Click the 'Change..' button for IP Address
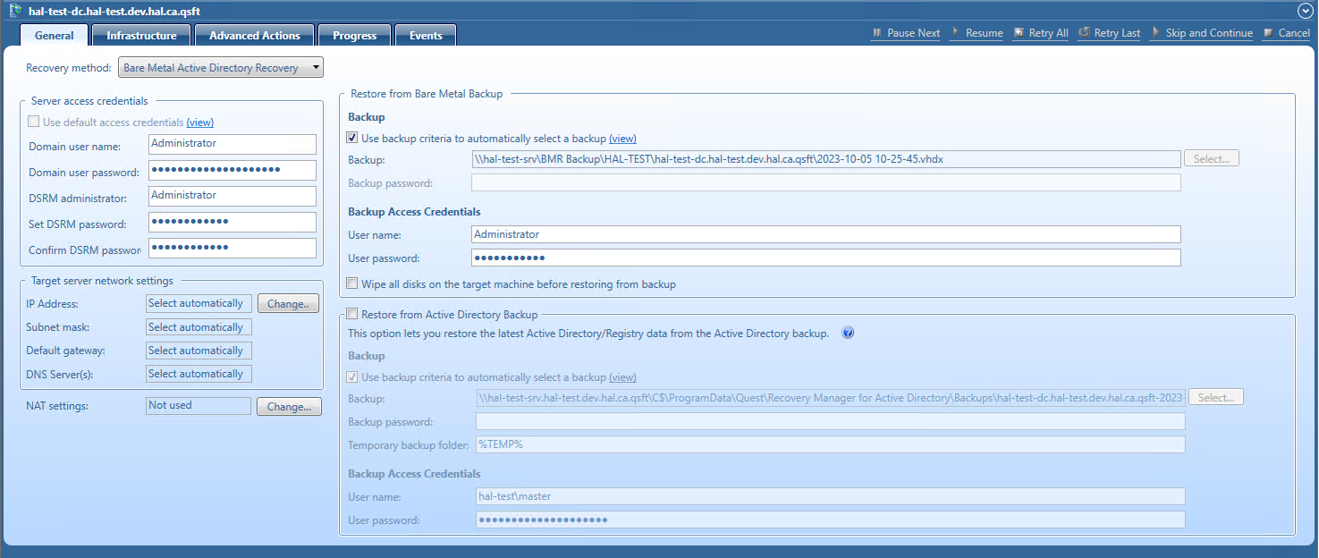Screen dimensions: 1319x558 tap(288, 302)
